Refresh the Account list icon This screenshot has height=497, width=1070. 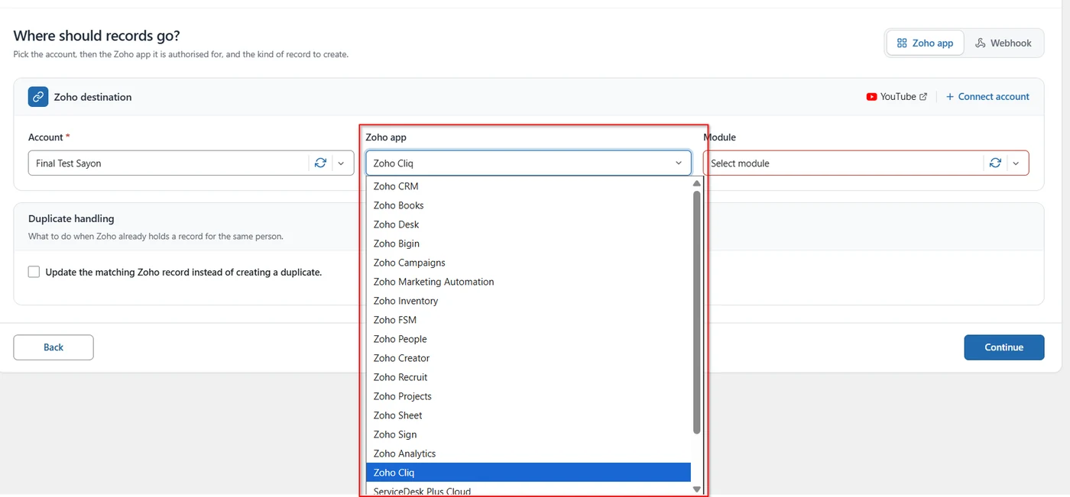tap(320, 163)
